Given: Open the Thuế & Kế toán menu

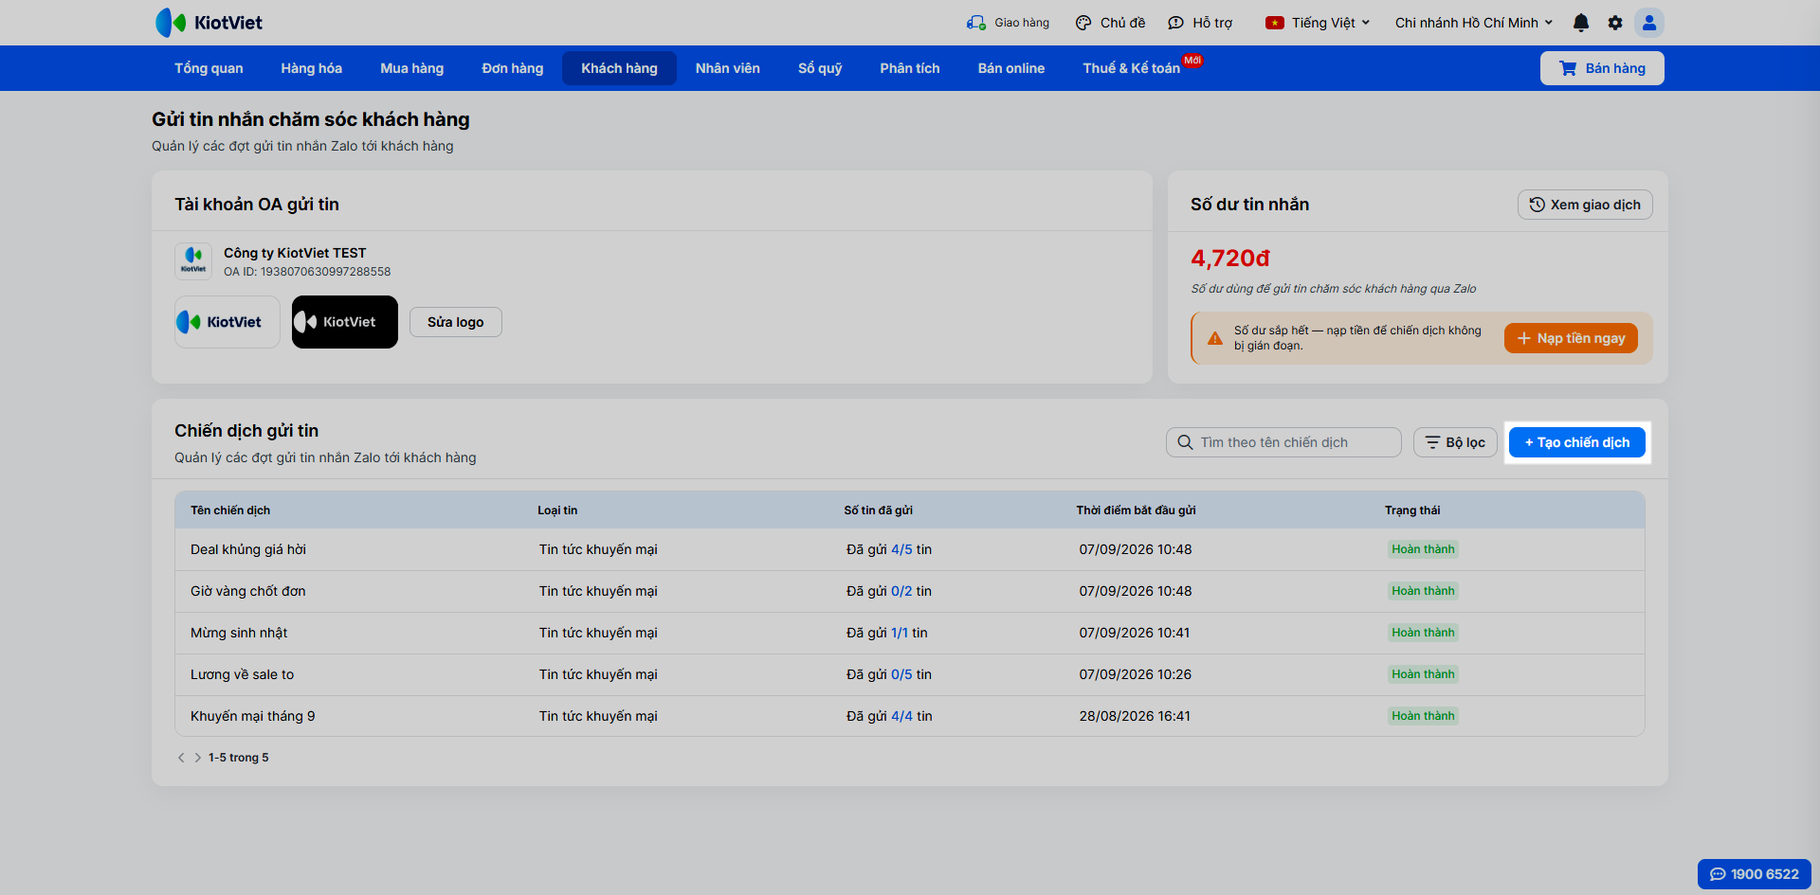Looking at the screenshot, I should (1132, 68).
